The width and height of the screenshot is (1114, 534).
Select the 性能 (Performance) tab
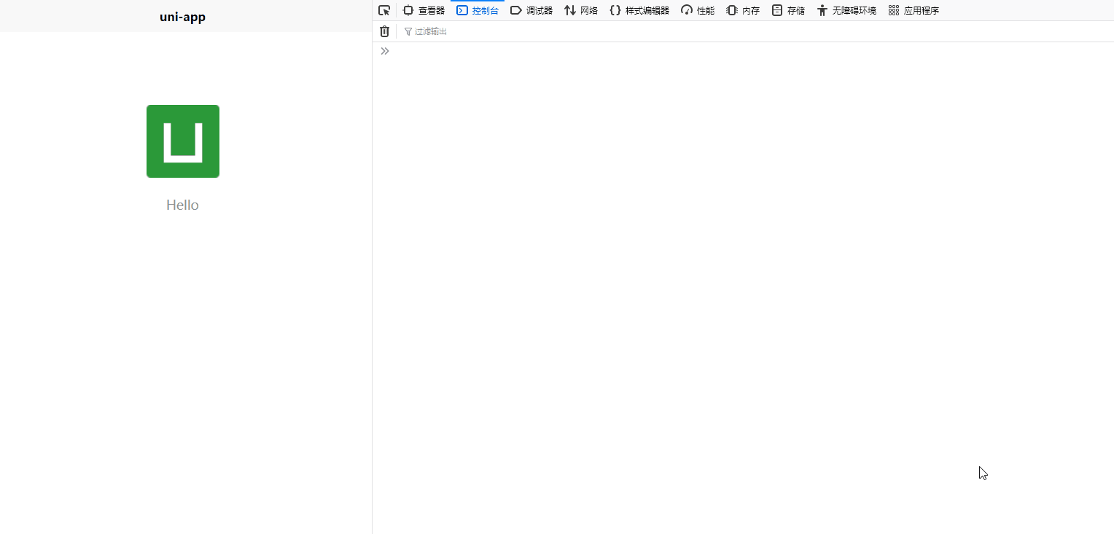698,10
